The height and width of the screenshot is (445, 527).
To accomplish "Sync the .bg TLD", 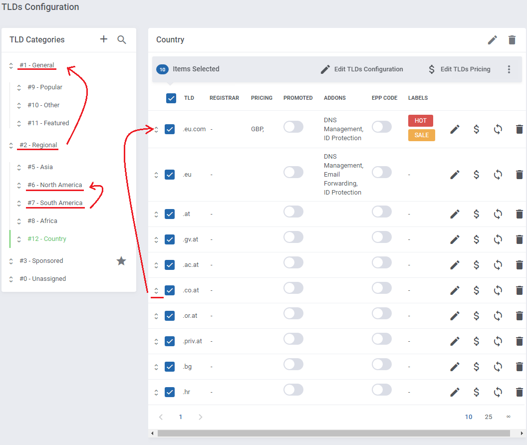I will pyautogui.click(x=498, y=367).
